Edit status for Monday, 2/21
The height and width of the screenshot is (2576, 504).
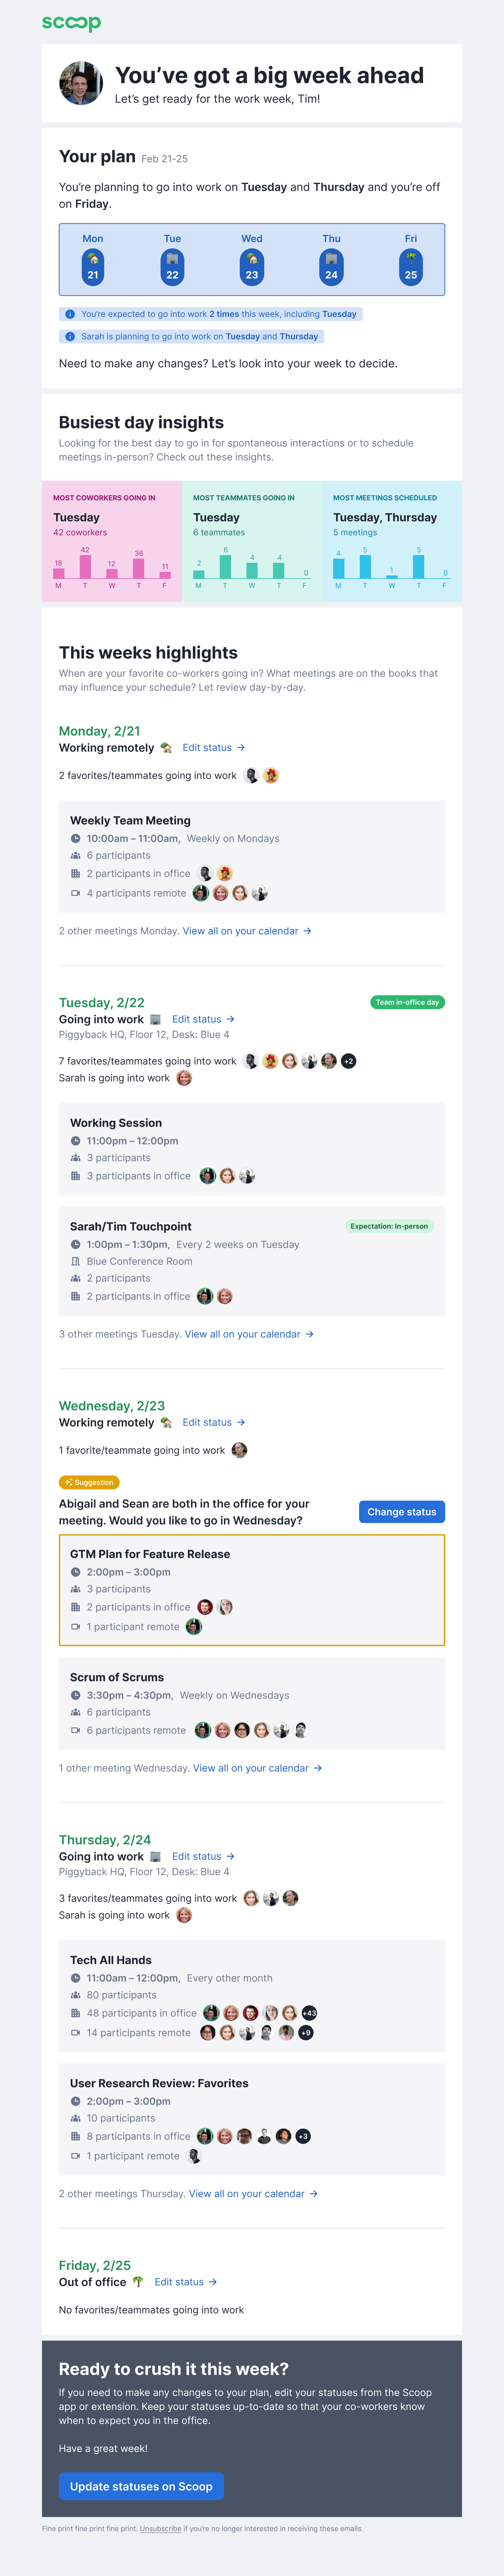213,748
